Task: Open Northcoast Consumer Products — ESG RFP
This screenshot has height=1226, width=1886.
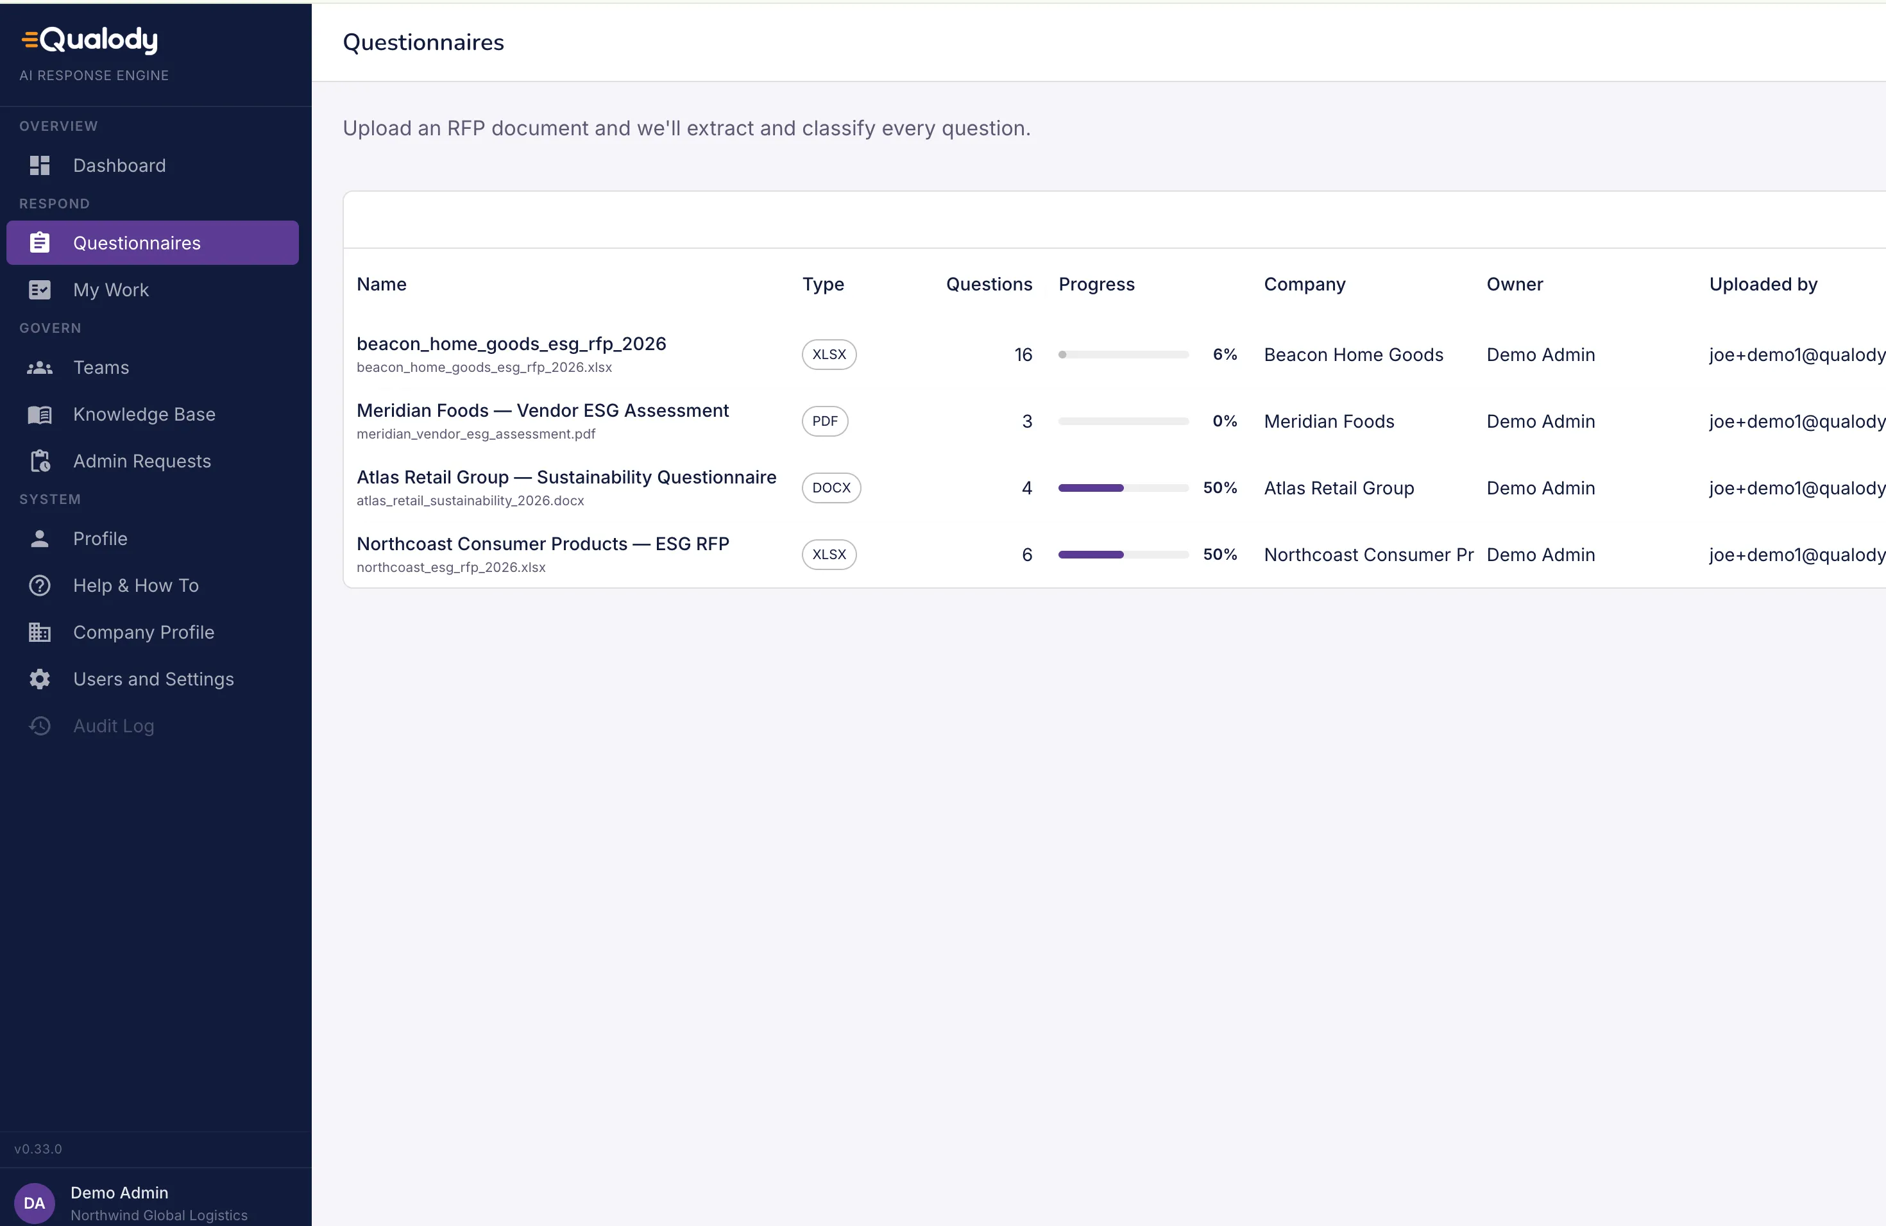Action: click(x=543, y=543)
